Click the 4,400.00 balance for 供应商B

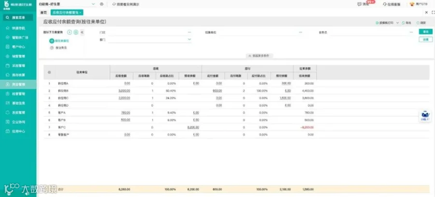pos(308,91)
